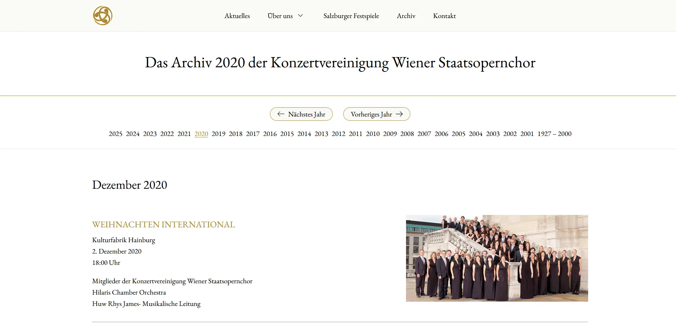Click the Konzertvereinigung logo icon

[x=102, y=15]
